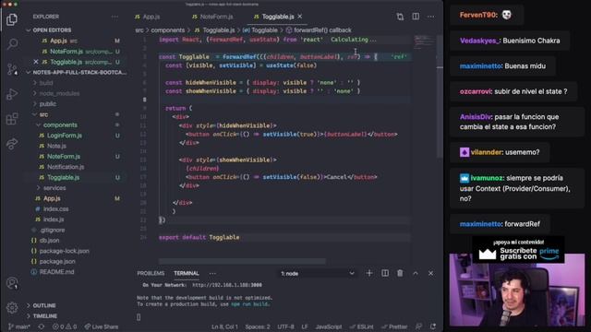Open the Accounts icon in activity bar
The width and height of the screenshot is (591, 332).
[x=12, y=283]
